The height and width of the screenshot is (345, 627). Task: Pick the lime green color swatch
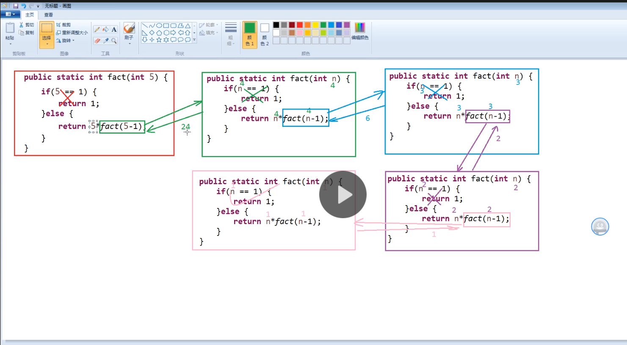(x=323, y=33)
